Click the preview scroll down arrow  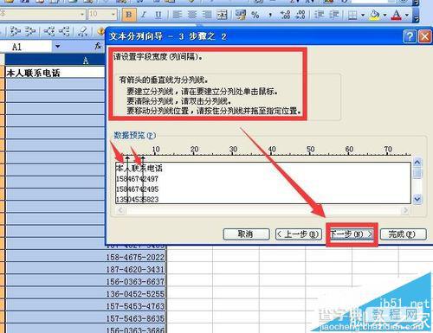coord(417,199)
